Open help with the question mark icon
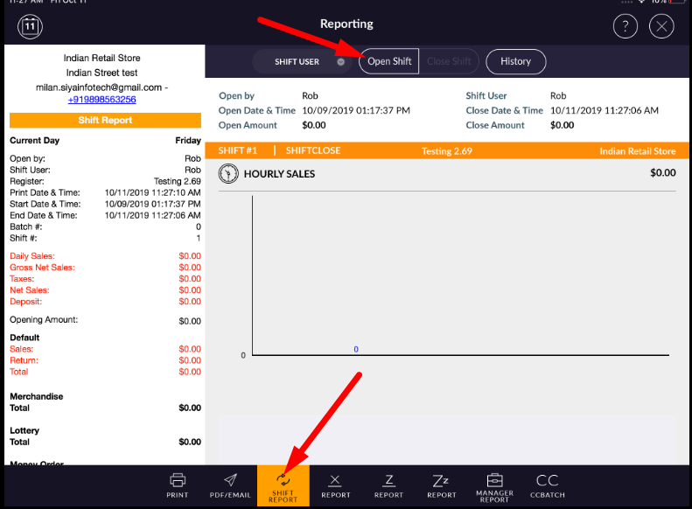Screen dimensions: 692x509 (626, 26)
